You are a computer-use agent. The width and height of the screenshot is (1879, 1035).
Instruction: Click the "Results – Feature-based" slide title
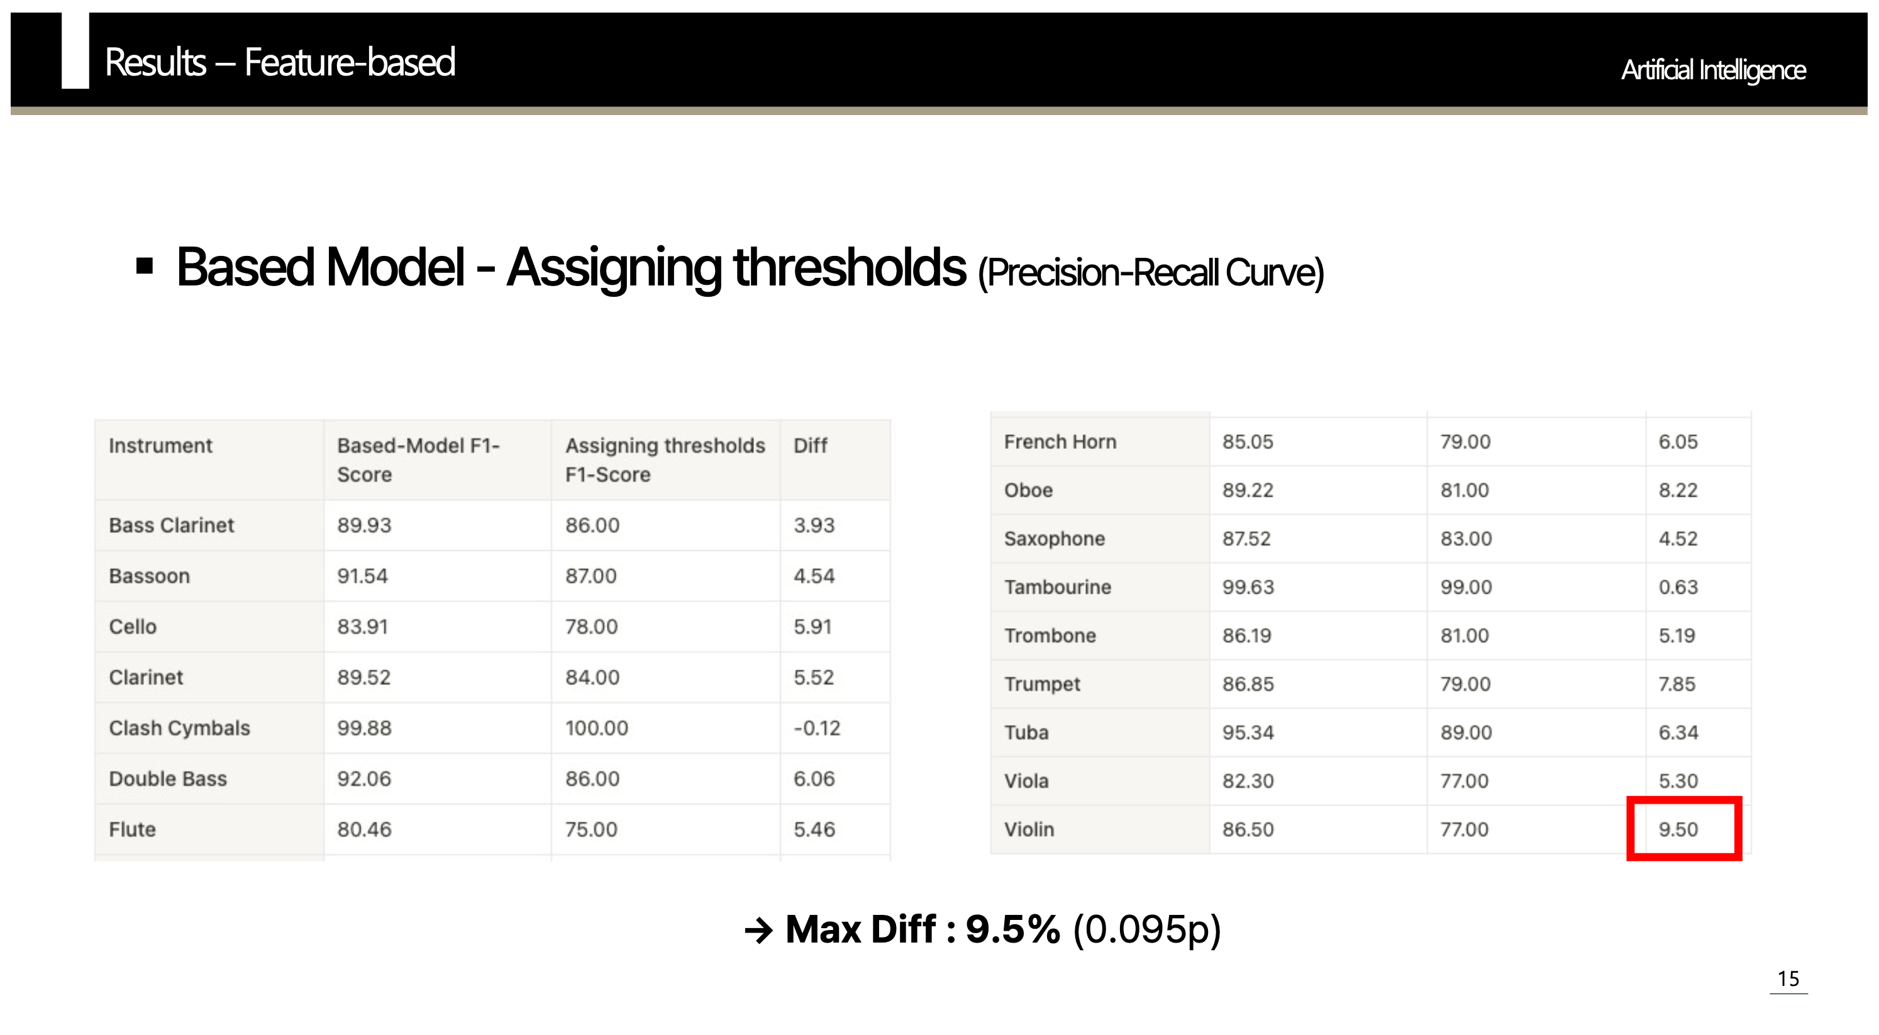(x=280, y=62)
